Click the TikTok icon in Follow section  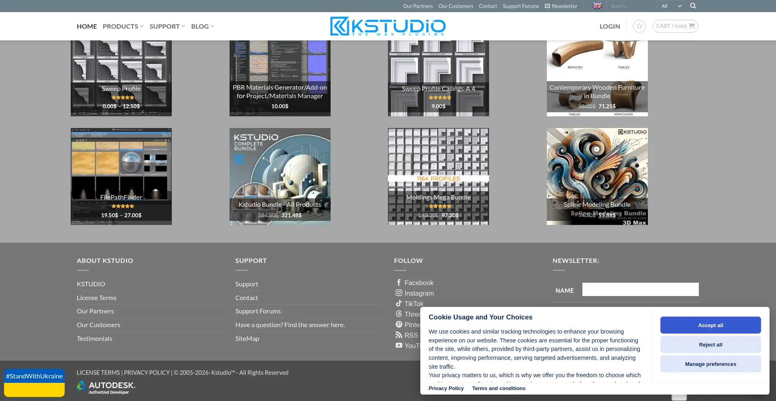click(x=399, y=304)
